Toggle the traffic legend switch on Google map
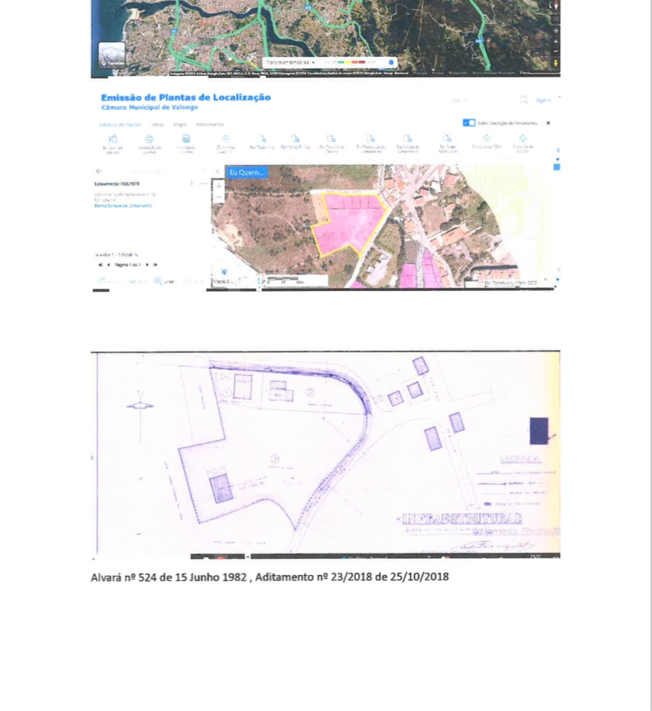 (392, 62)
